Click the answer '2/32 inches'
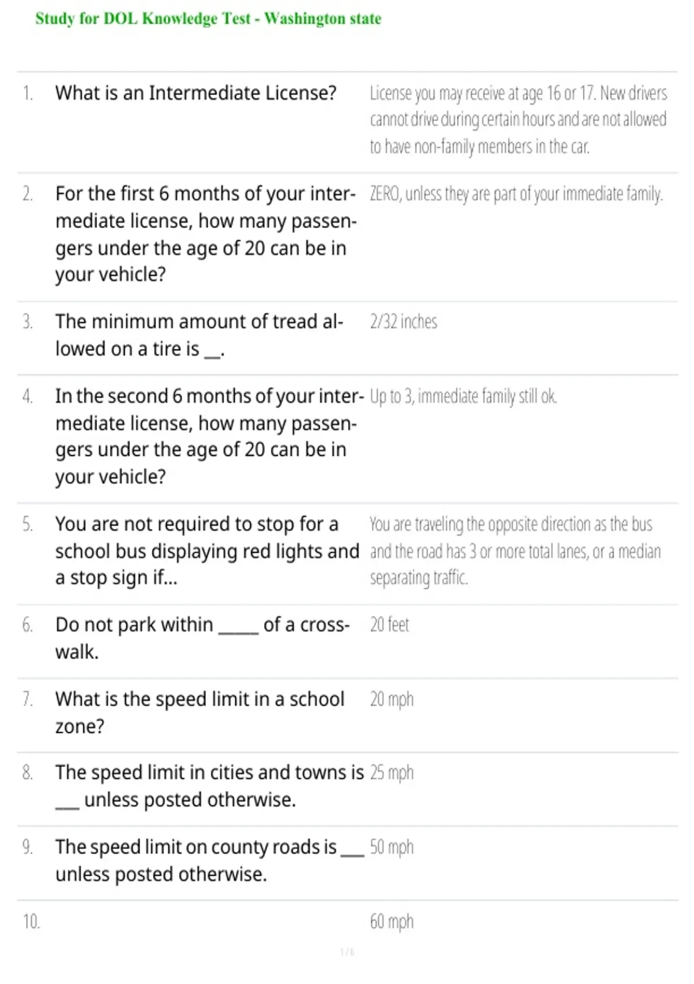This screenshot has height=984, width=694. tap(404, 322)
